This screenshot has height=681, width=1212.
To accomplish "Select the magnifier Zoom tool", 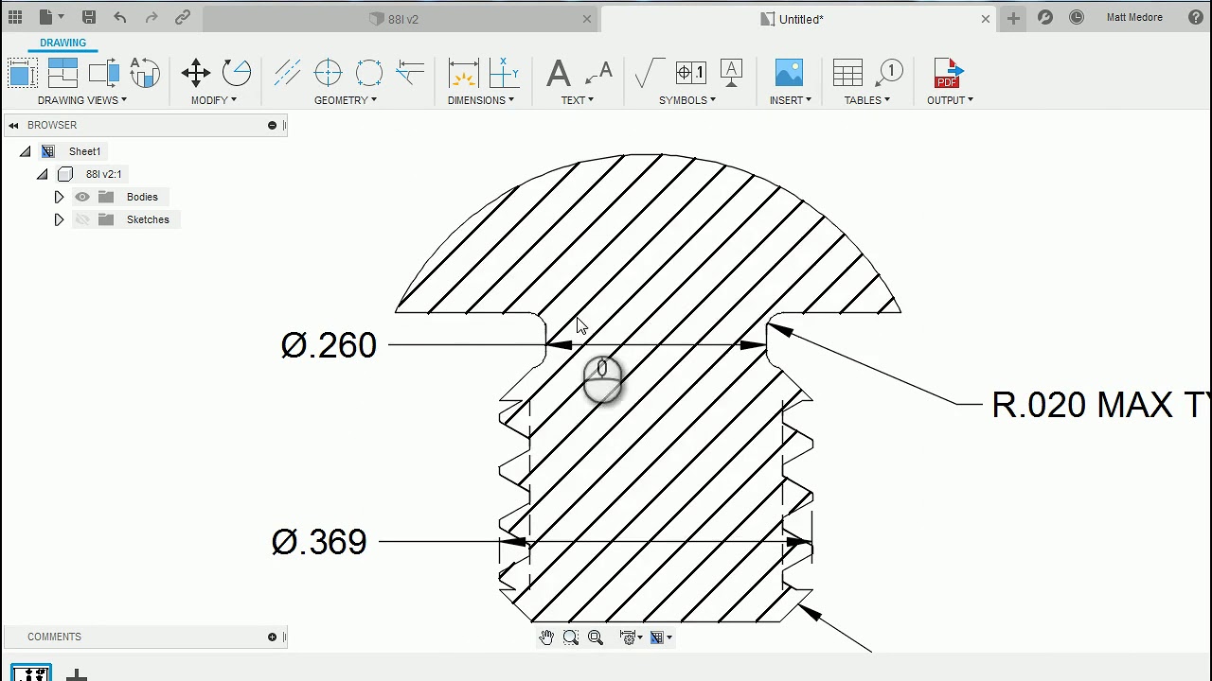I will (x=596, y=637).
